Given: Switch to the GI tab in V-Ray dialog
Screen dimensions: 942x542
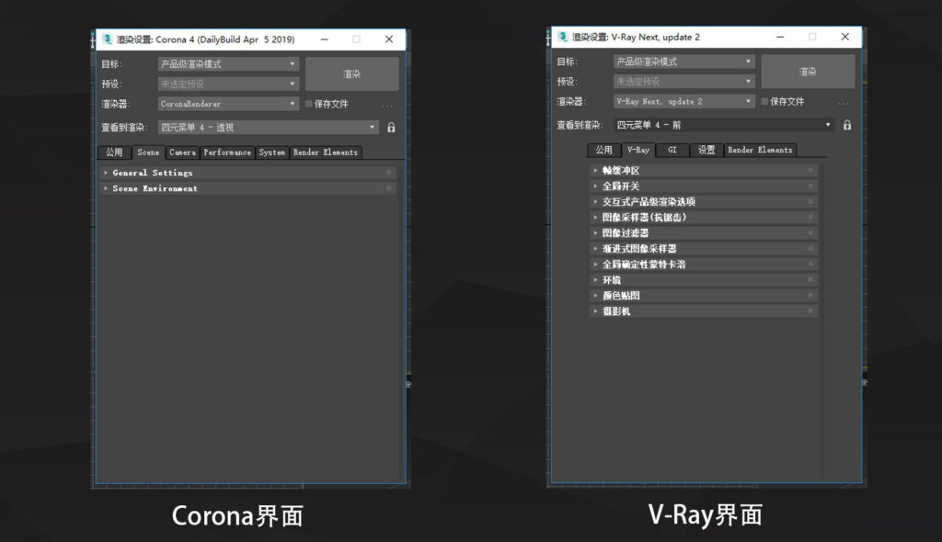Looking at the screenshot, I should point(672,150).
